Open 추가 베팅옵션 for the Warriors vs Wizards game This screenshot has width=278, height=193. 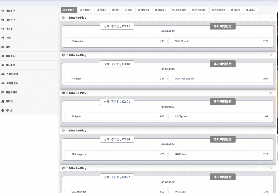(x=223, y=26)
